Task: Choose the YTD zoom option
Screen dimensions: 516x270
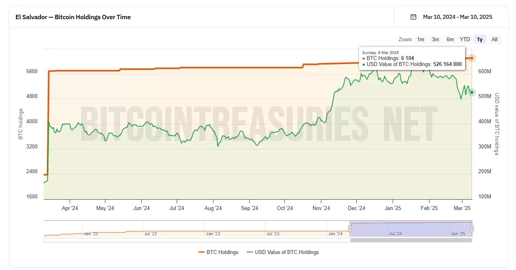Action: tap(465, 39)
